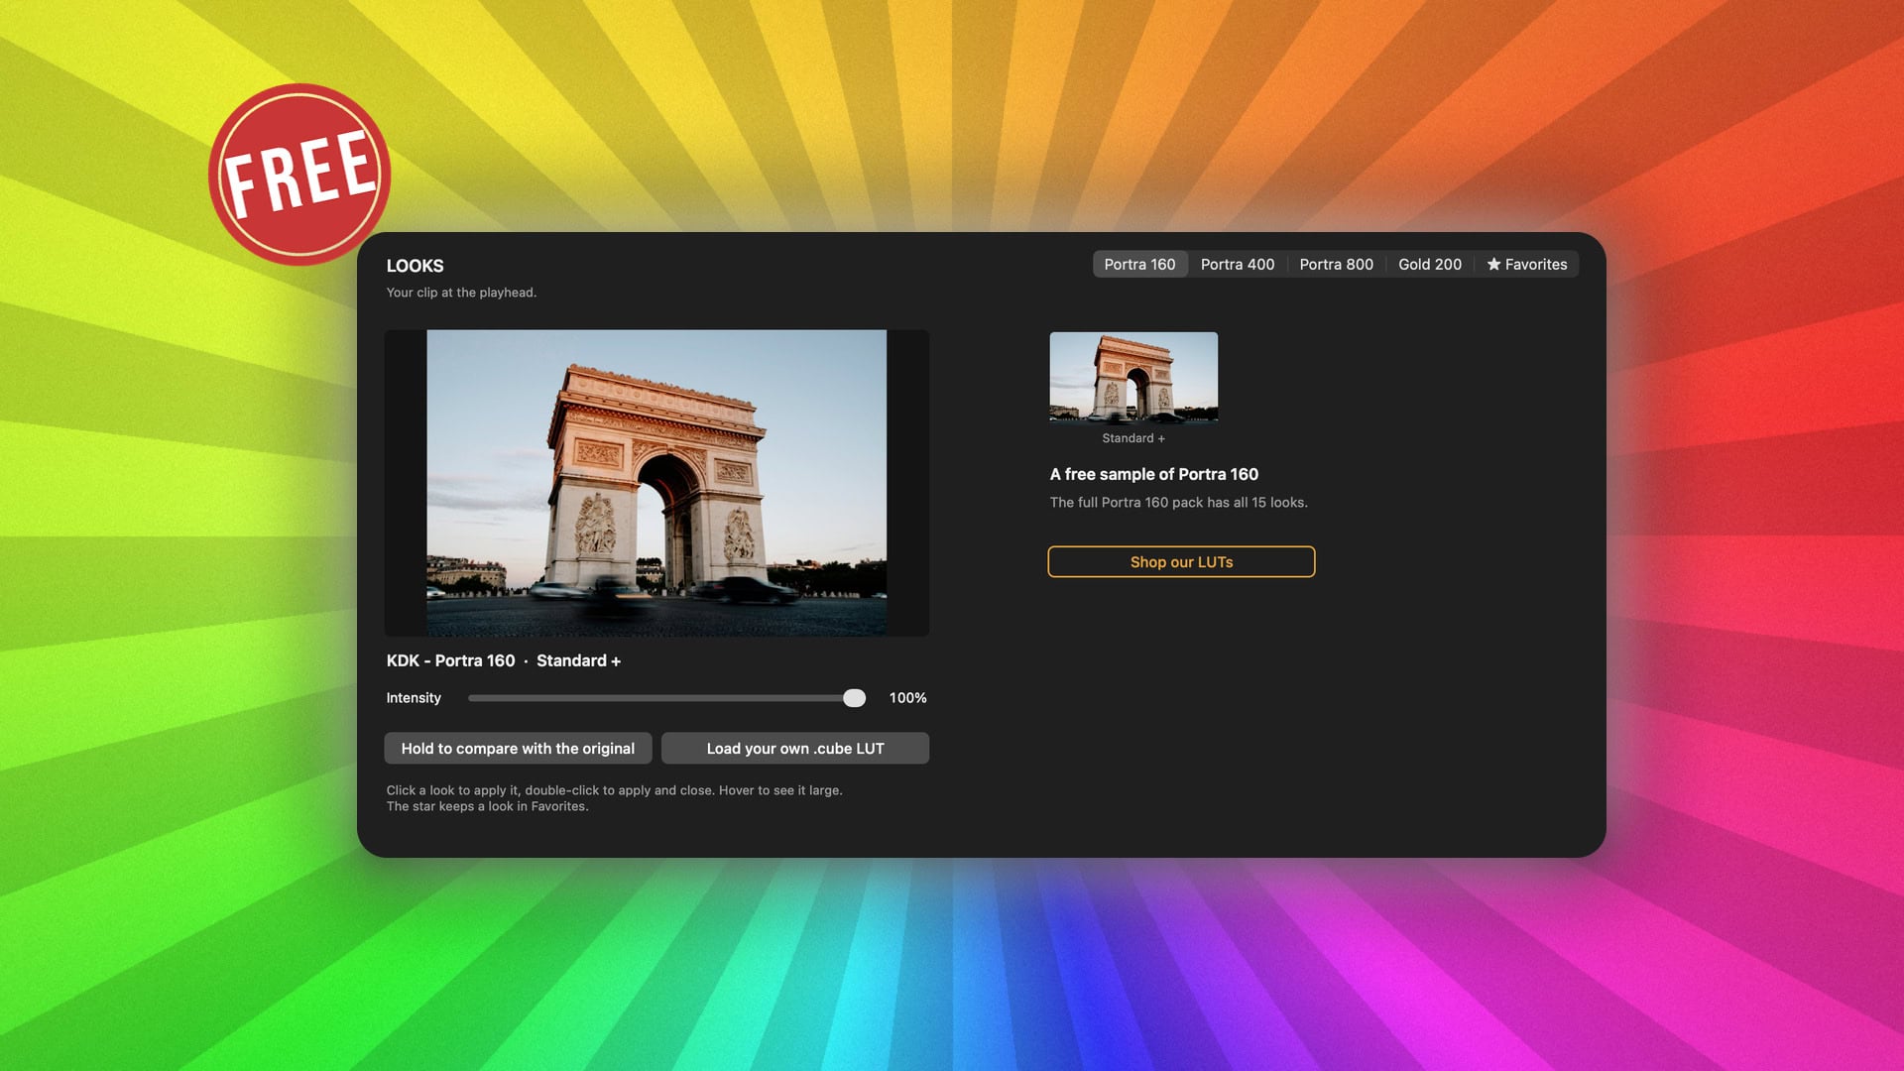Click Load your own .cube LUT
1904x1071 pixels.
795,749
